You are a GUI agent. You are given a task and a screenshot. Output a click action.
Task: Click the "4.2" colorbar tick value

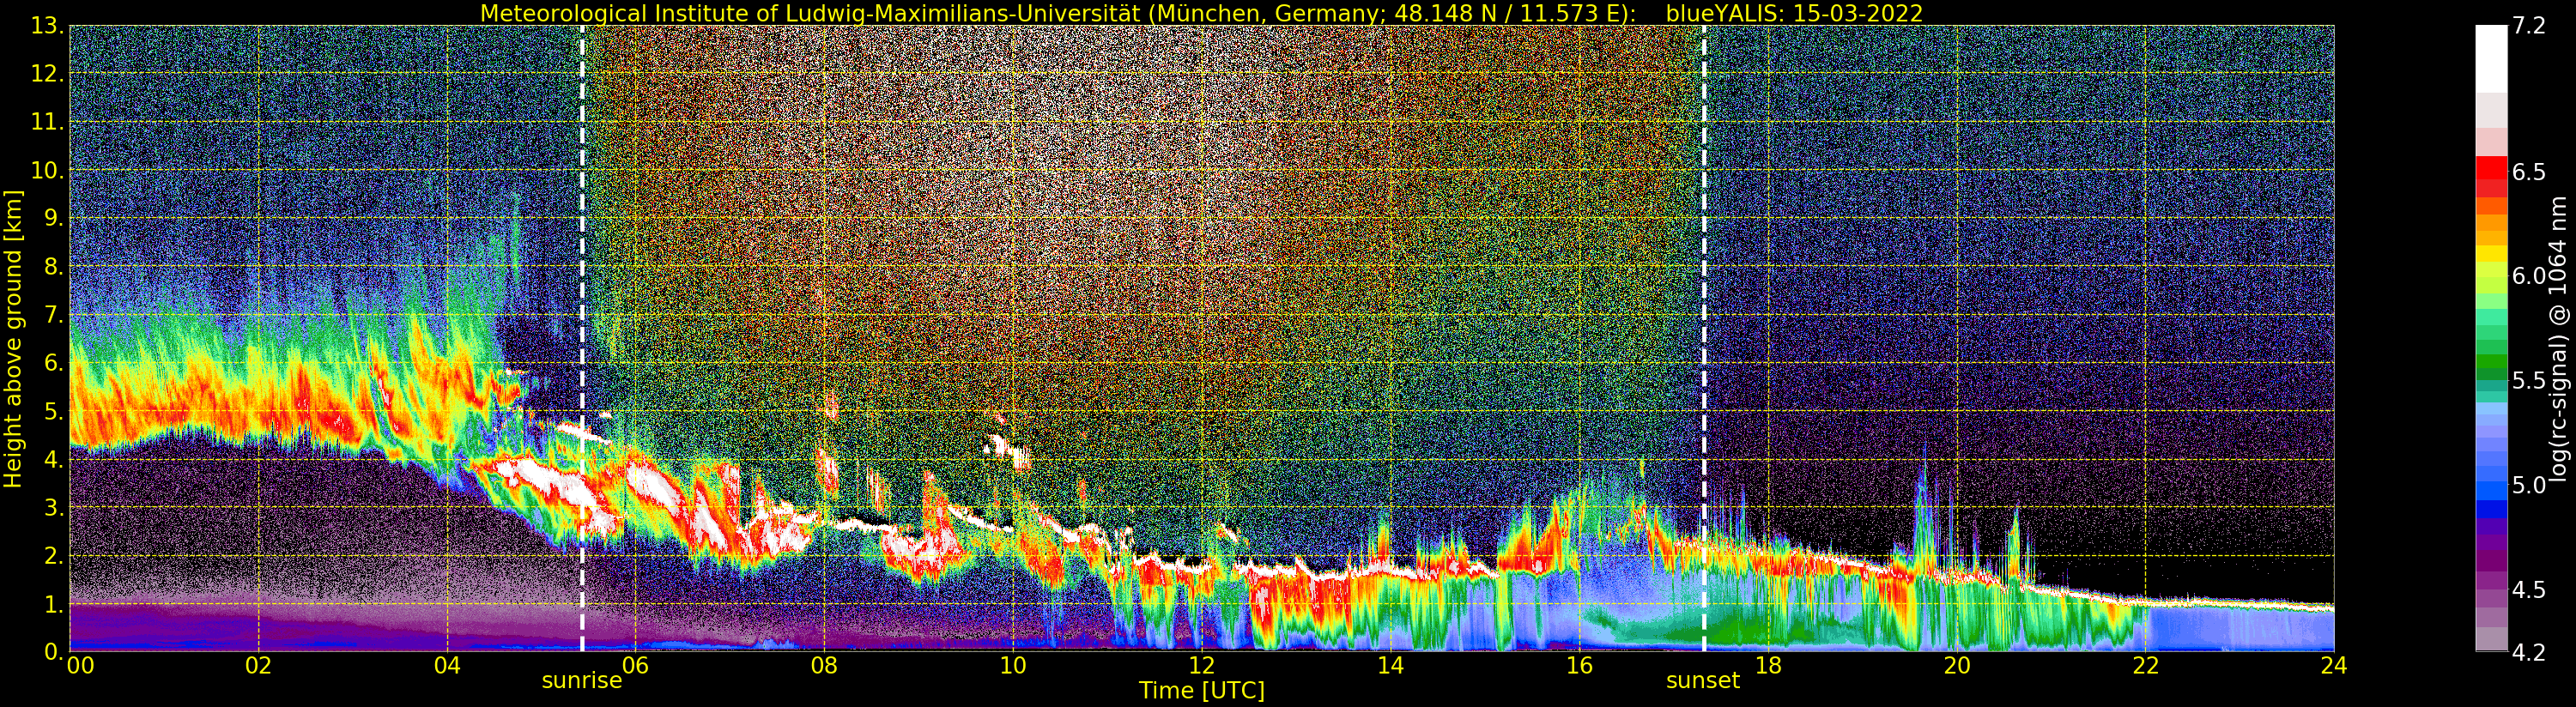pos(2528,652)
